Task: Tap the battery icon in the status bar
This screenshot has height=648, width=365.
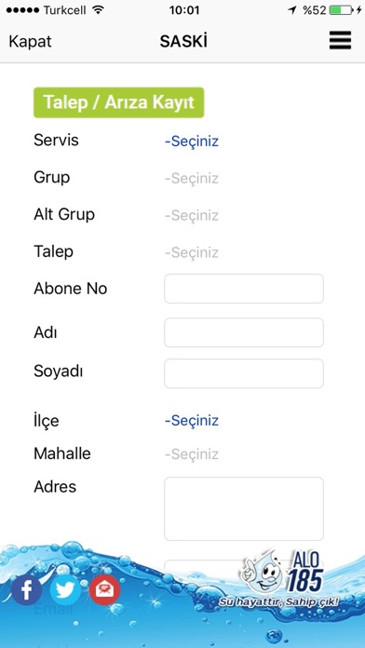Action: [x=341, y=10]
